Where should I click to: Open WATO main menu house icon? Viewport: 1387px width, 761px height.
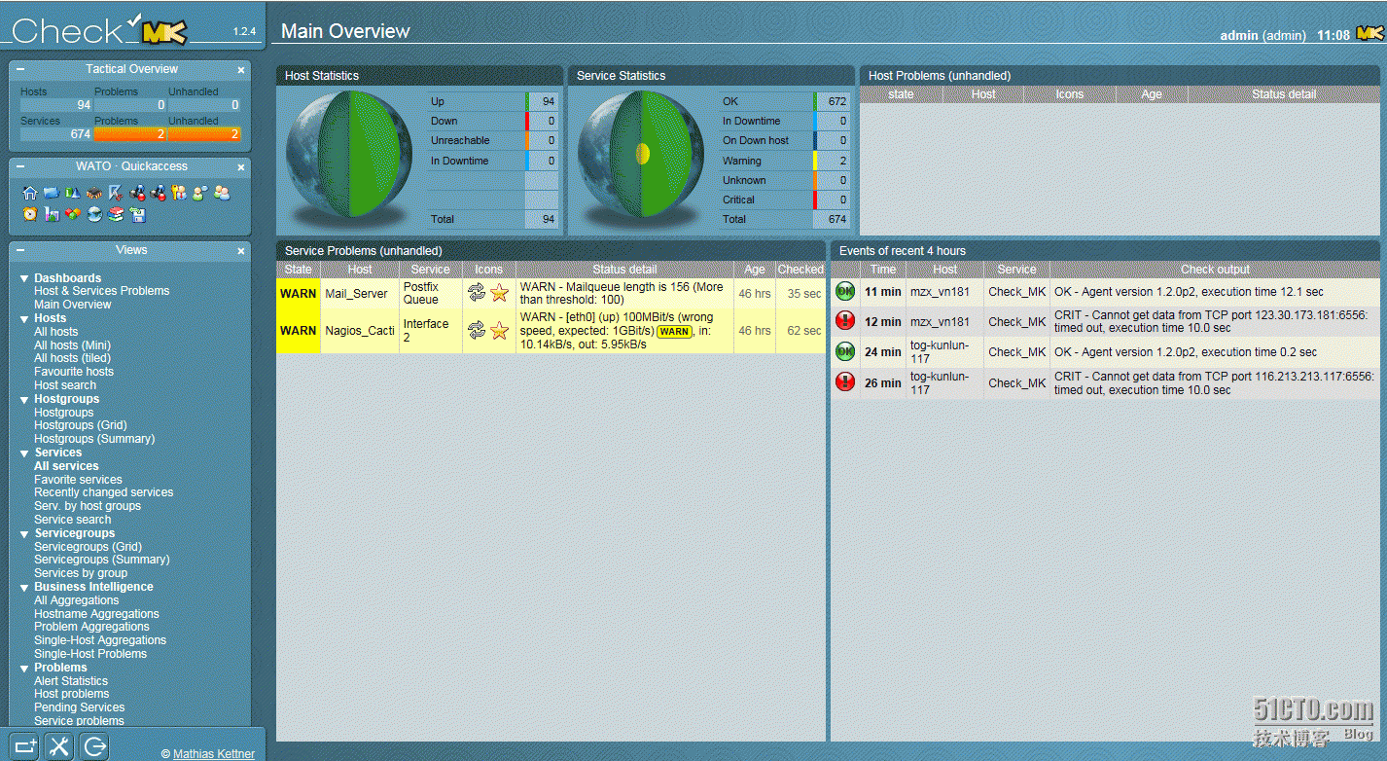point(30,193)
